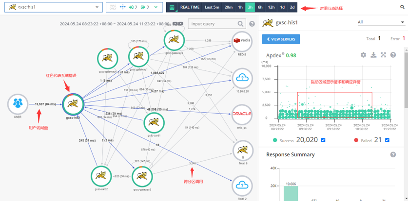This screenshot has height=201, width=408.
Task: Open the calendar date picker icon
Action: coord(172,7)
